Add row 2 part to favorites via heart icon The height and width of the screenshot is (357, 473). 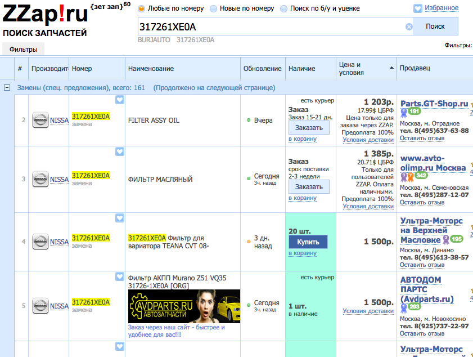coord(119,100)
